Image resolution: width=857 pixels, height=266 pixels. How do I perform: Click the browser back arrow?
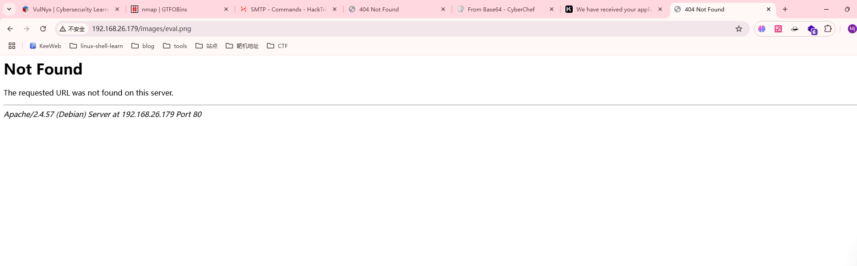(x=10, y=29)
